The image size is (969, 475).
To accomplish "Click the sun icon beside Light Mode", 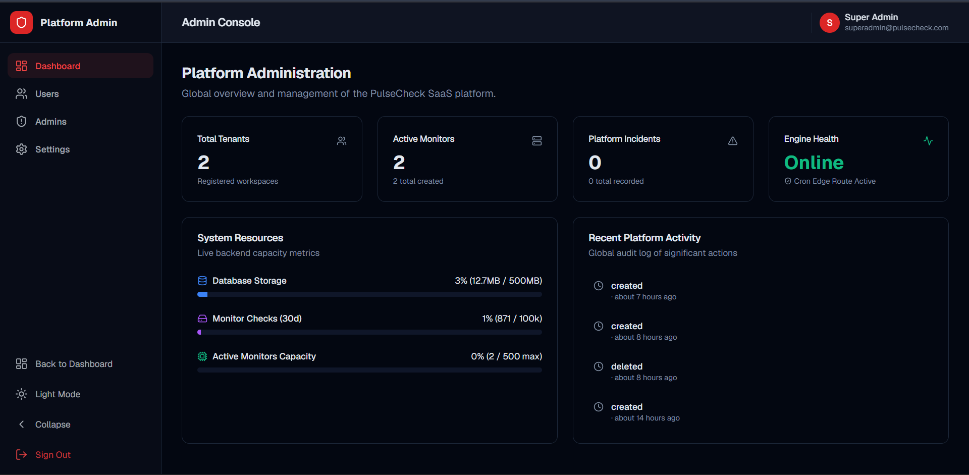I will tap(21, 394).
